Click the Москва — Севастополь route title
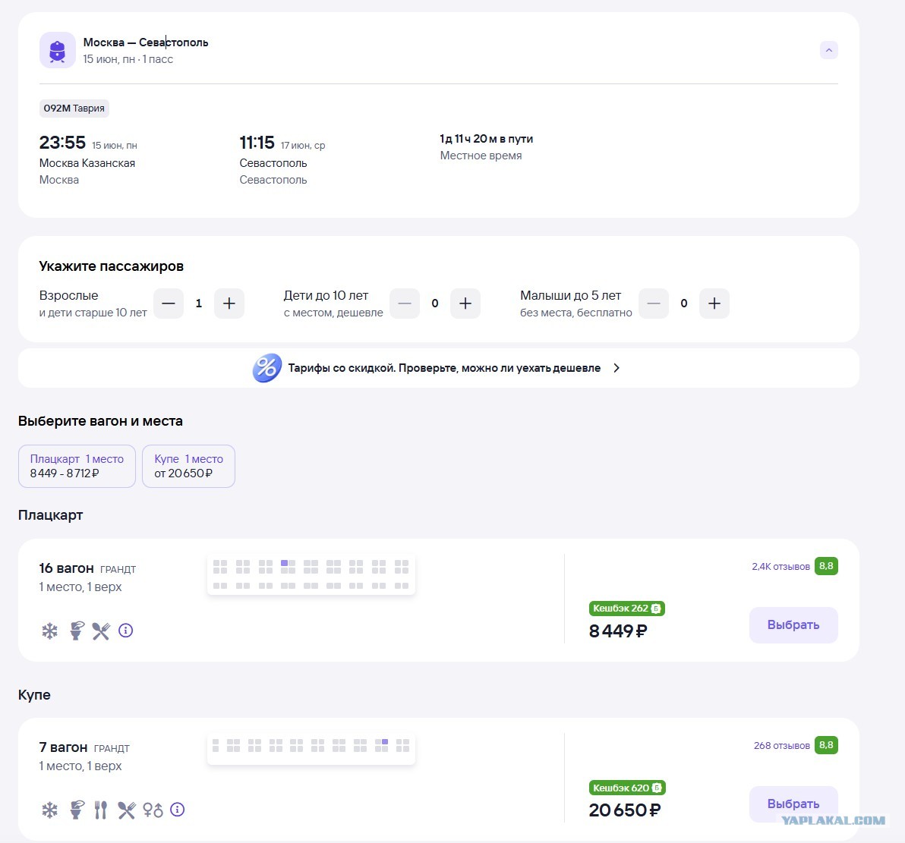This screenshot has height=843, width=905. [x=146, y=42]
